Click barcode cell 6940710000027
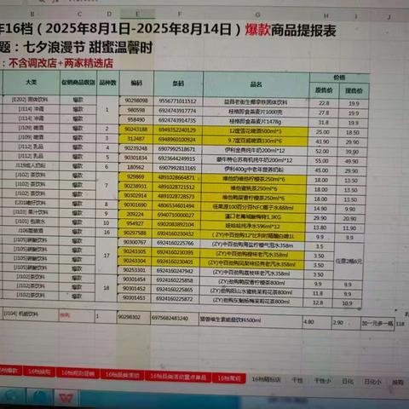Image resolution: width=409 pixels, height=409 pixels. coord(176,215)
